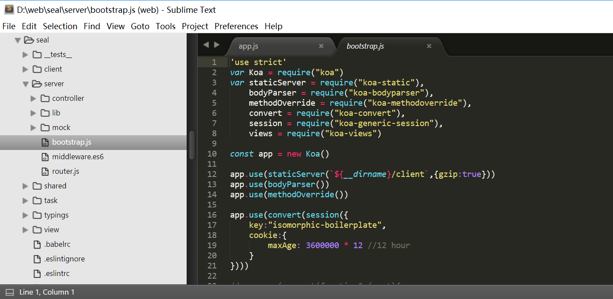This screenshot has width=613, height=299.
Task: Click the Sublime Text app icon in title bar
Action: coord(9,9)
